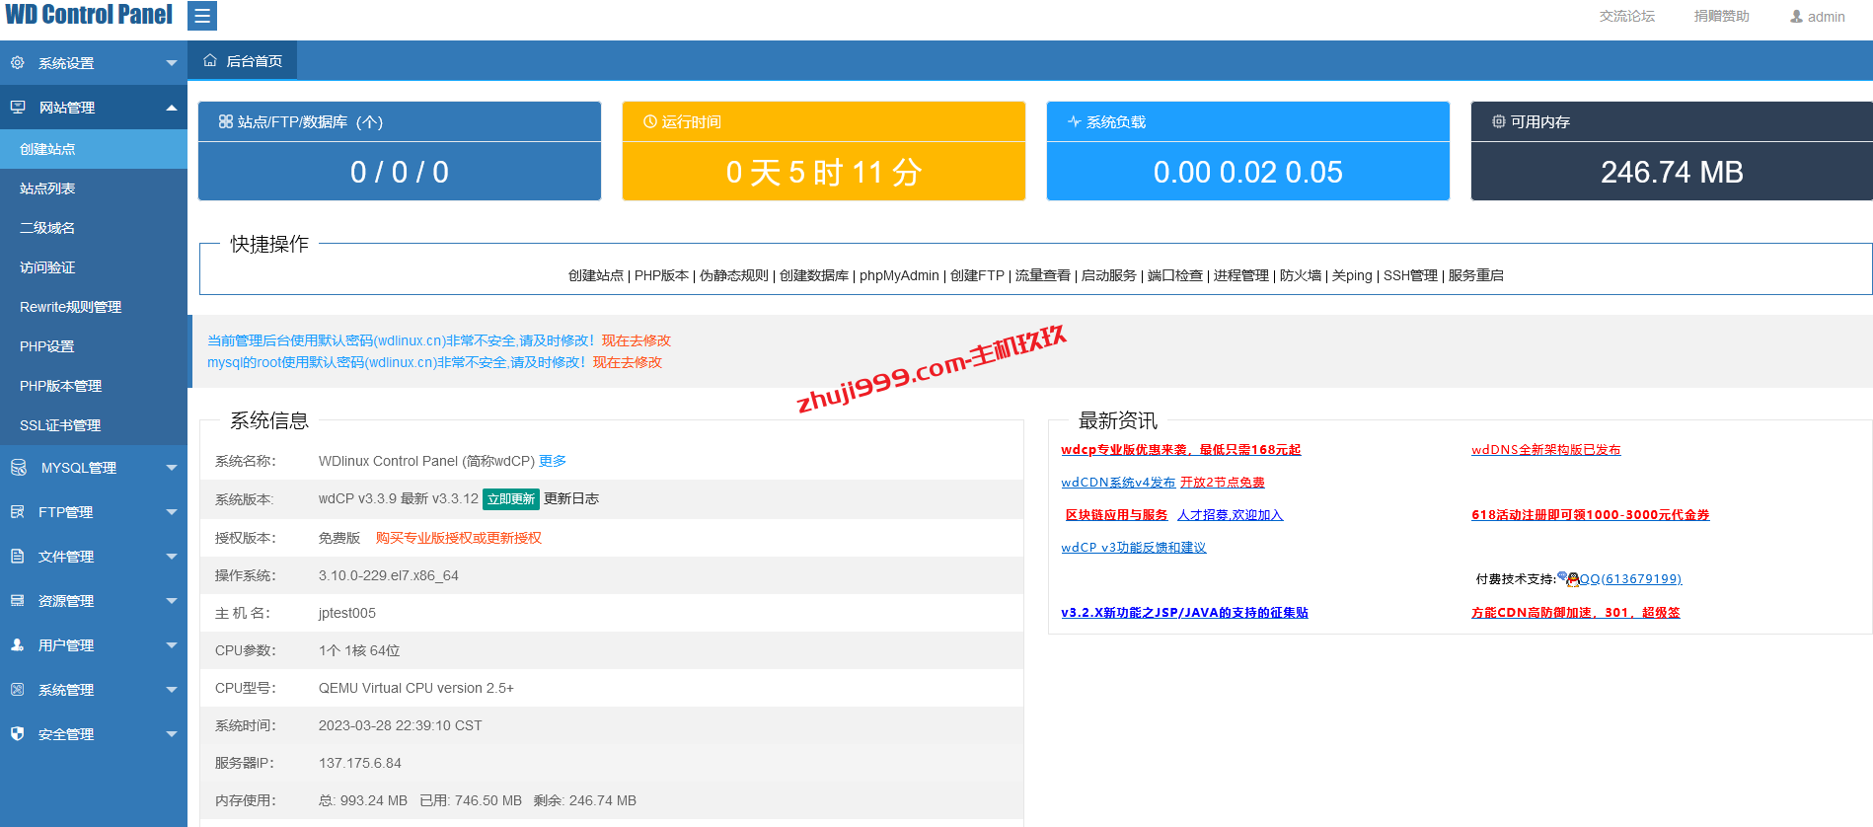This screenshot has height=827, width=1873.
Task: Click the SSH管理 quick action link
Action: click(1410, 275)
